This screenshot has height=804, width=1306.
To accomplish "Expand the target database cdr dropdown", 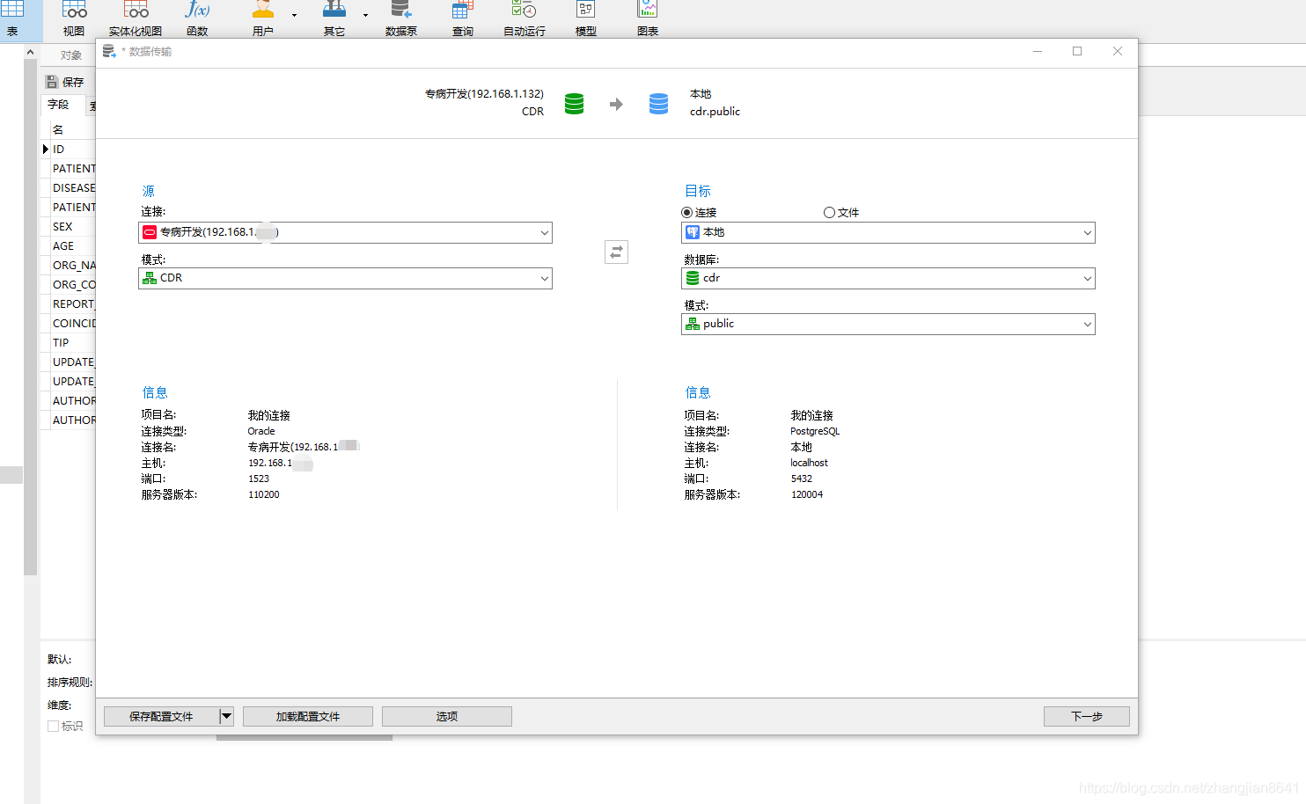I will tap(1088, 278).
